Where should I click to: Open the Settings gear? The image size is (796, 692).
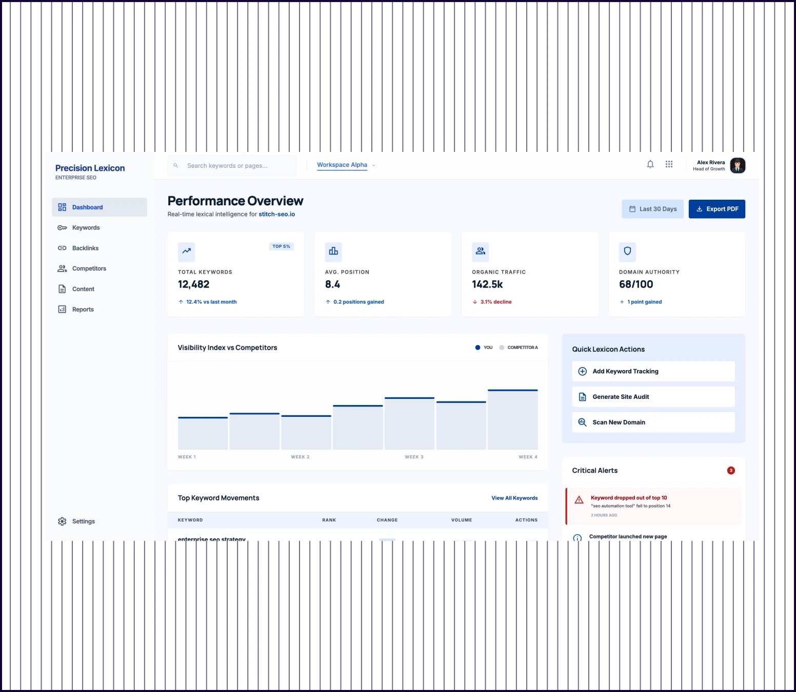click(x=62, y=521)
